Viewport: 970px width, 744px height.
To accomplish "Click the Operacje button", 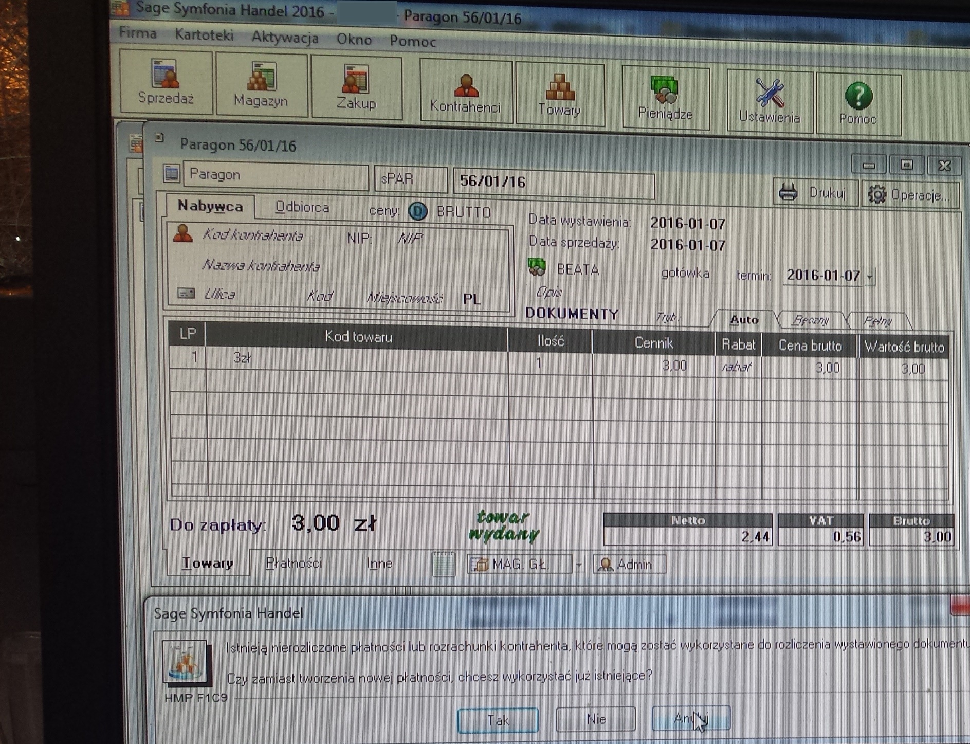I will (x=910, y=194).
